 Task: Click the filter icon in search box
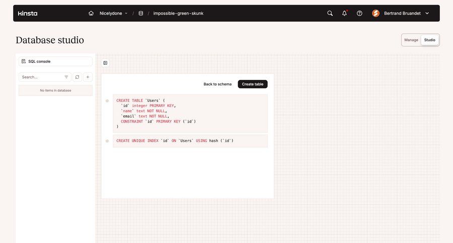66,77
